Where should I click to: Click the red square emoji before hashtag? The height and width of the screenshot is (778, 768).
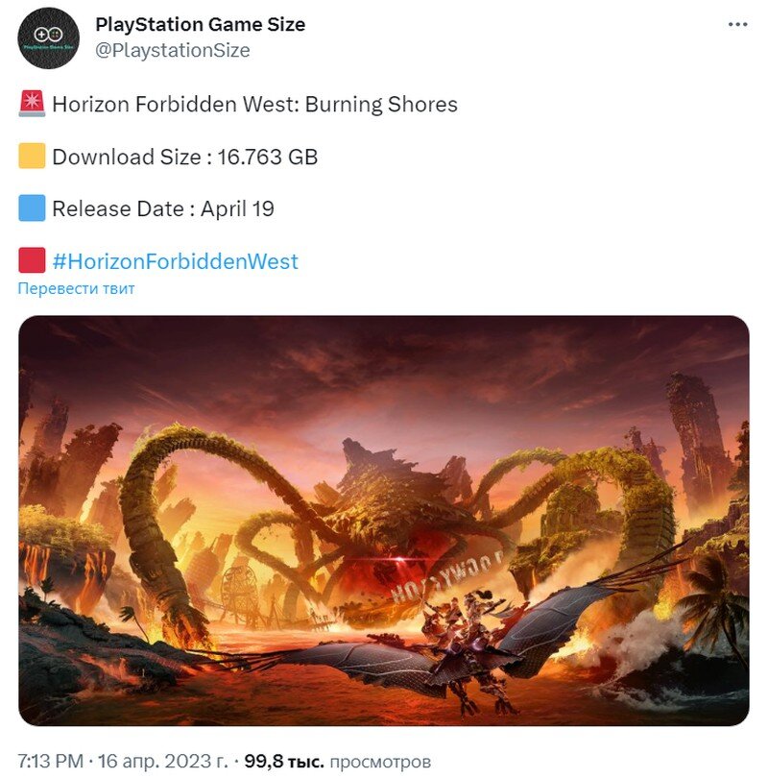[32, 260]
